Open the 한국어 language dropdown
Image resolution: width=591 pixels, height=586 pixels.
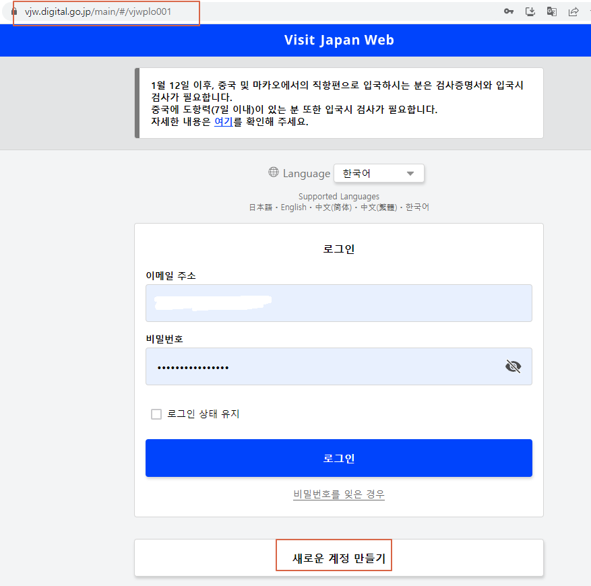click(379, 173)
